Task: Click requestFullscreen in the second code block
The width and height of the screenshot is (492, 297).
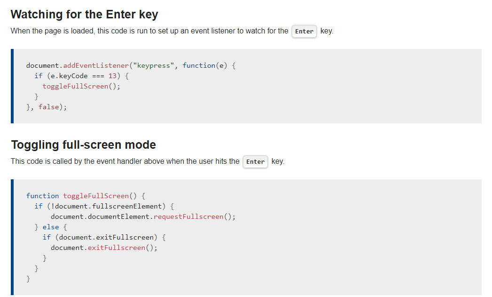Action: (x=188, y=217)
